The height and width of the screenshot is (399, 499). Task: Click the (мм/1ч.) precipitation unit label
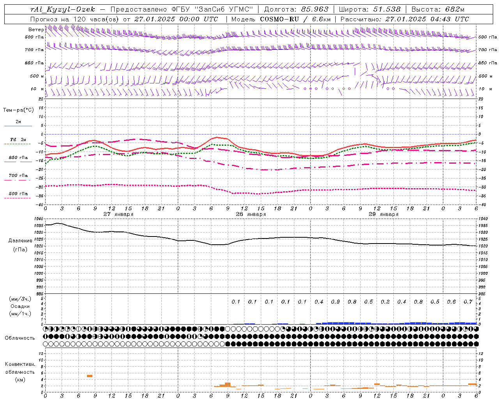[x=20, y=314]
